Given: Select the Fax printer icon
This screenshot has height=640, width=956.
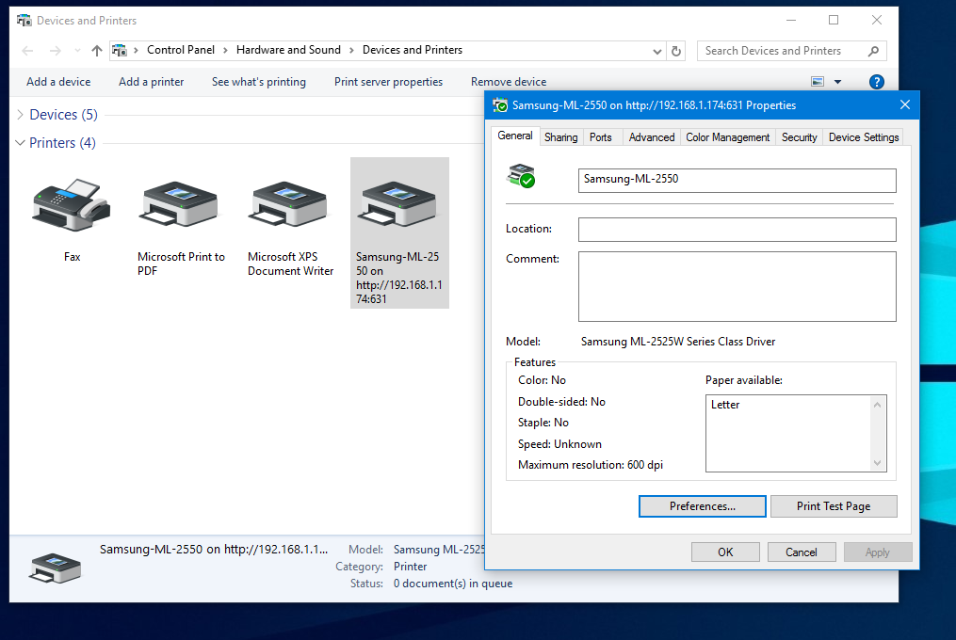Looking at the screenshot, I should pyautogui.click(x=72, y=205).
